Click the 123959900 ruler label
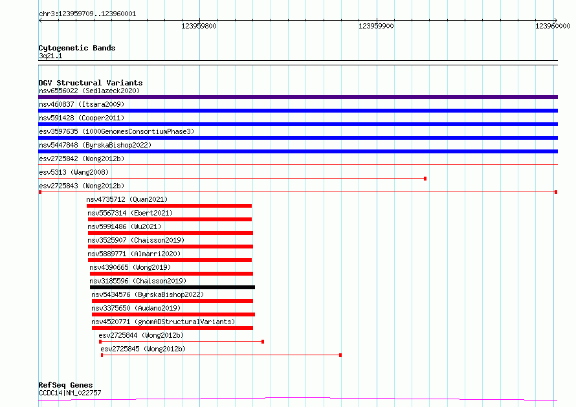 [x=376, y=26]
